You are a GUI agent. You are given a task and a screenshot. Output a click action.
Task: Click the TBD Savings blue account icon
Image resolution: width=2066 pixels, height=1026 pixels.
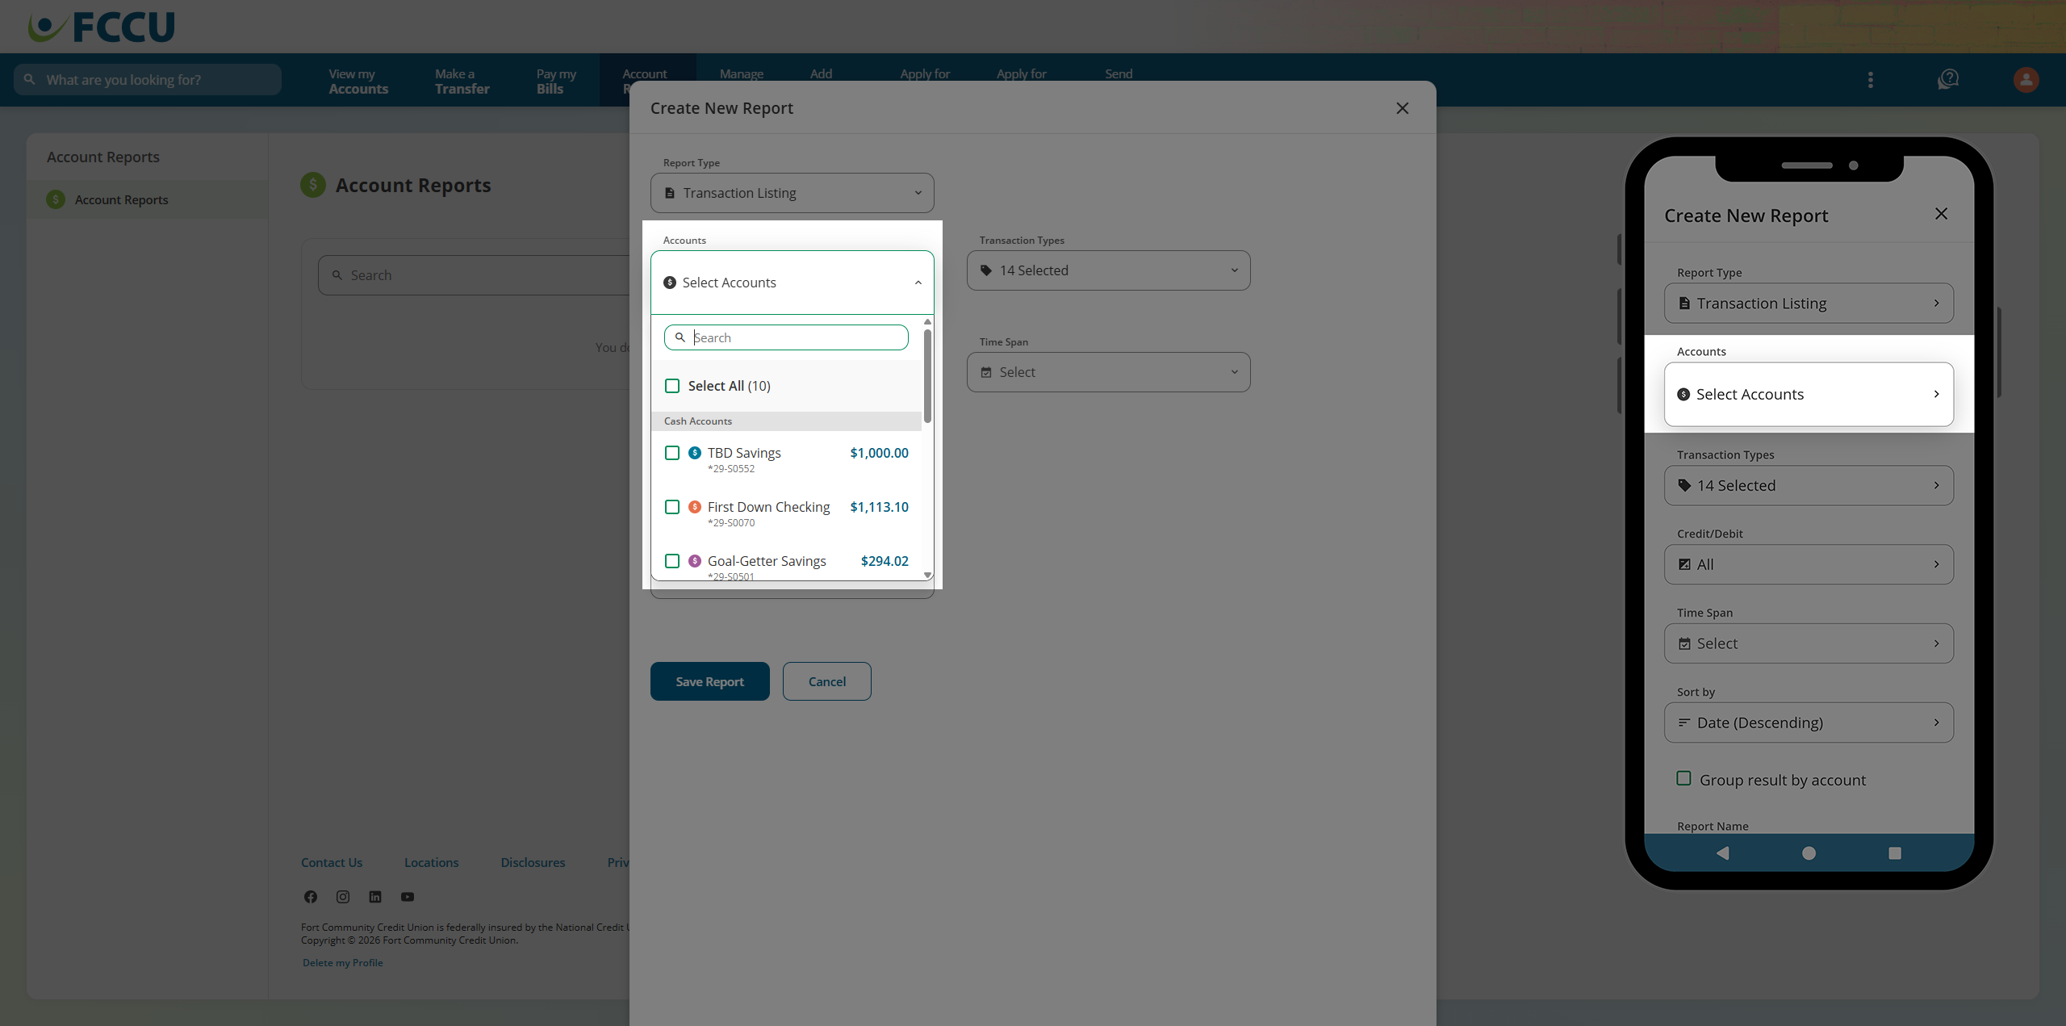pos(695,453)
